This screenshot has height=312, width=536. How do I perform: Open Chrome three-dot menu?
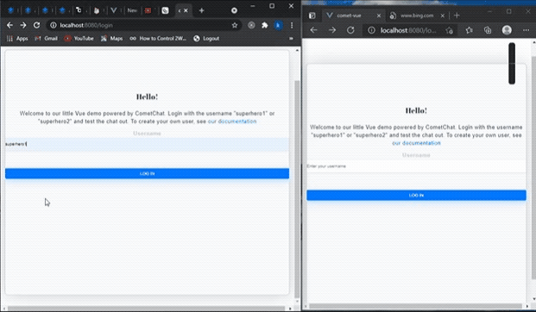pos(292,25)
